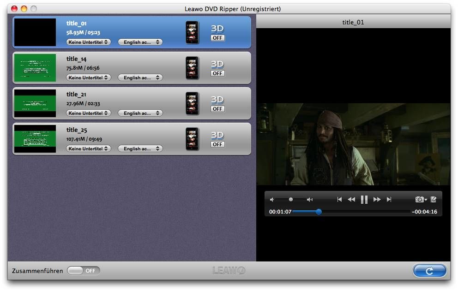Skip to next chapter in player
The width and height of the screenshot is (458, 291).
[x=389, y=200]
